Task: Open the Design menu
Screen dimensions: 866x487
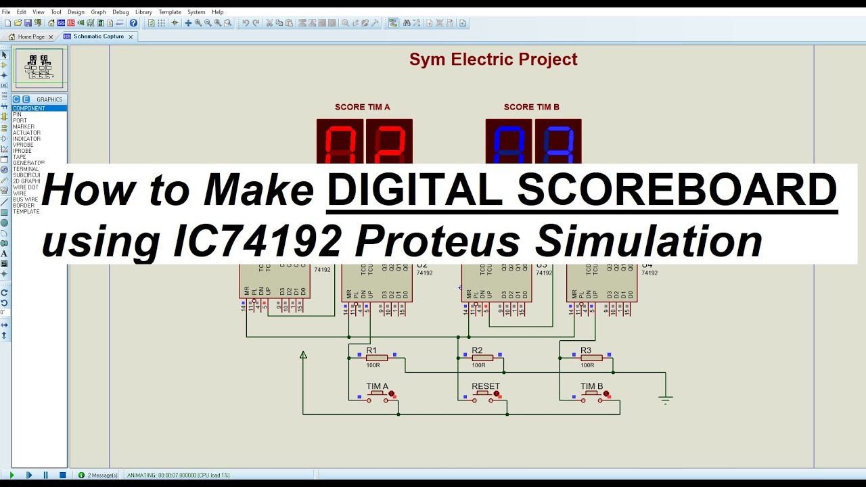Action: 76,12
